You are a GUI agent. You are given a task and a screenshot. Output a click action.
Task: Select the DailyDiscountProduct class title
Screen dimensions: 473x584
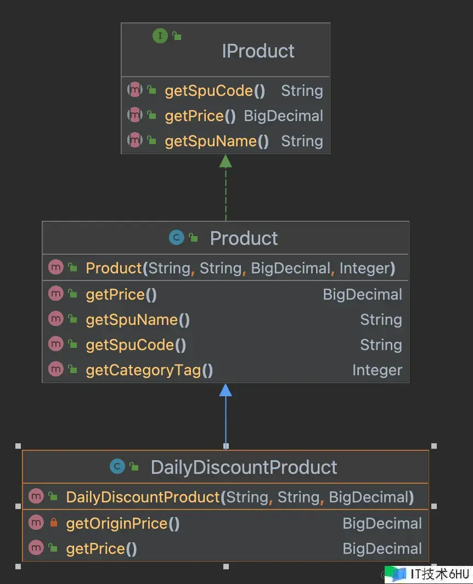[244, 467]
